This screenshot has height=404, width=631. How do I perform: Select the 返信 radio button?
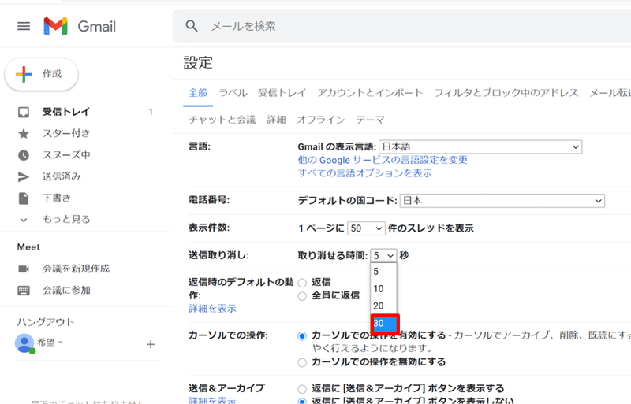click(302, 283)
